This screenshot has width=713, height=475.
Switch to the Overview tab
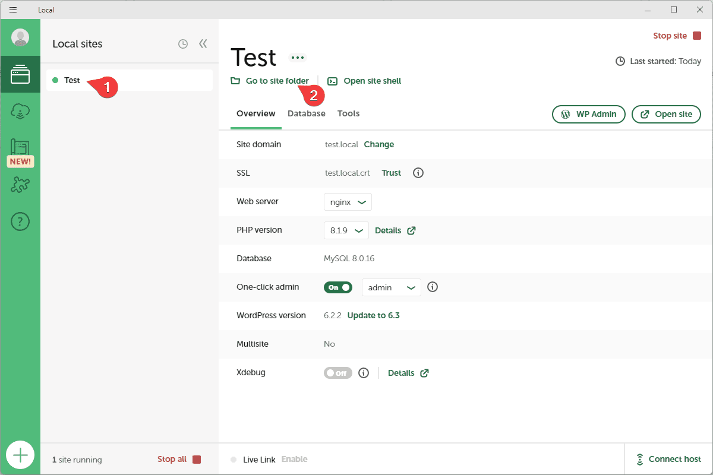coord(256,113)
